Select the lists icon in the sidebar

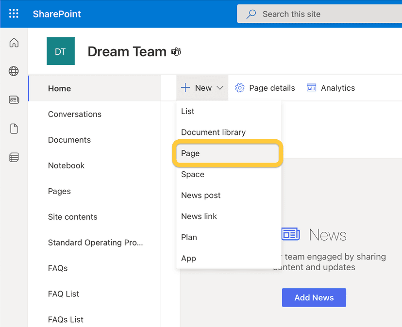pos(14,157)
